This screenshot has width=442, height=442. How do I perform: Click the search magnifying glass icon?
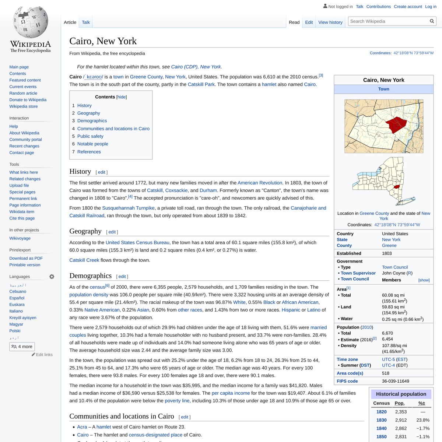click(x=431, y=21)
